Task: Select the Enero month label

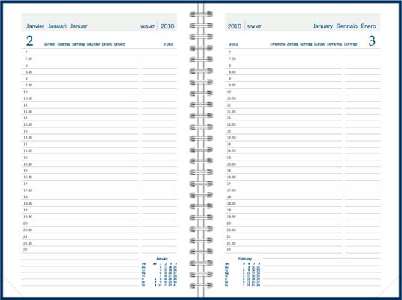Action: pyautogui.click(x=369, y=26)
